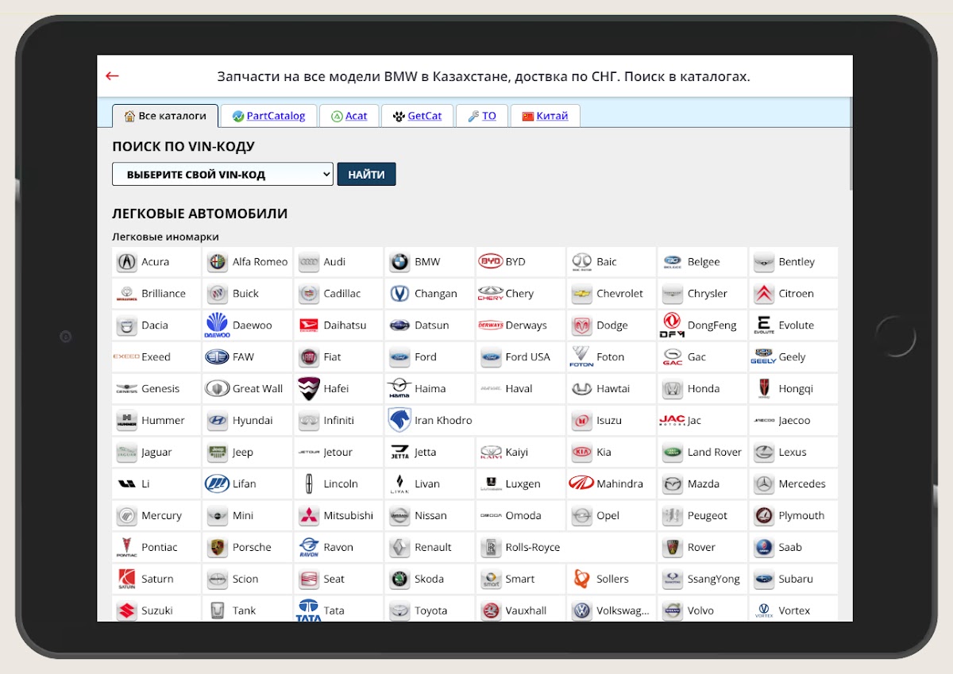Click the red back arrow icon
The image size is (953, 674).
coord(112,76)
